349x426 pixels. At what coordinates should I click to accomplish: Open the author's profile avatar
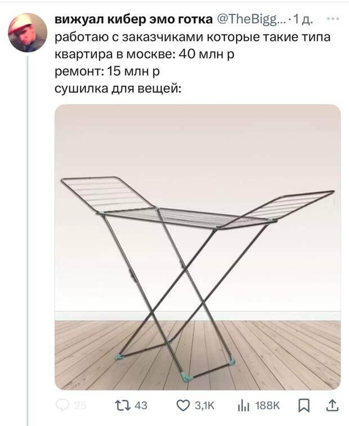pyautogui.click(x=28, y=33)
